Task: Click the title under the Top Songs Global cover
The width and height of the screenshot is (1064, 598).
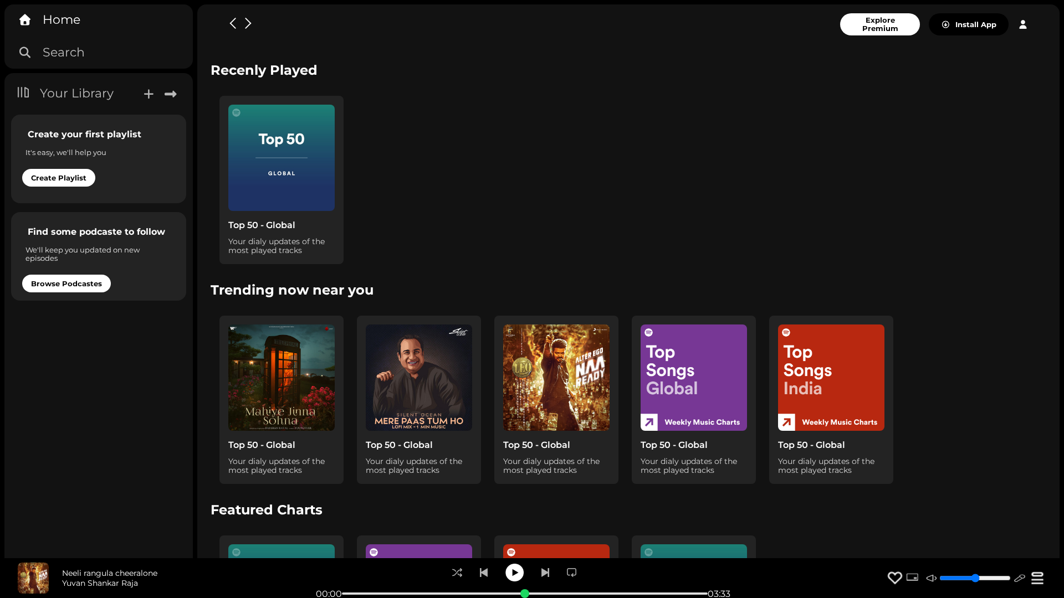Action: pyautogui.click(x=674, y=445)
